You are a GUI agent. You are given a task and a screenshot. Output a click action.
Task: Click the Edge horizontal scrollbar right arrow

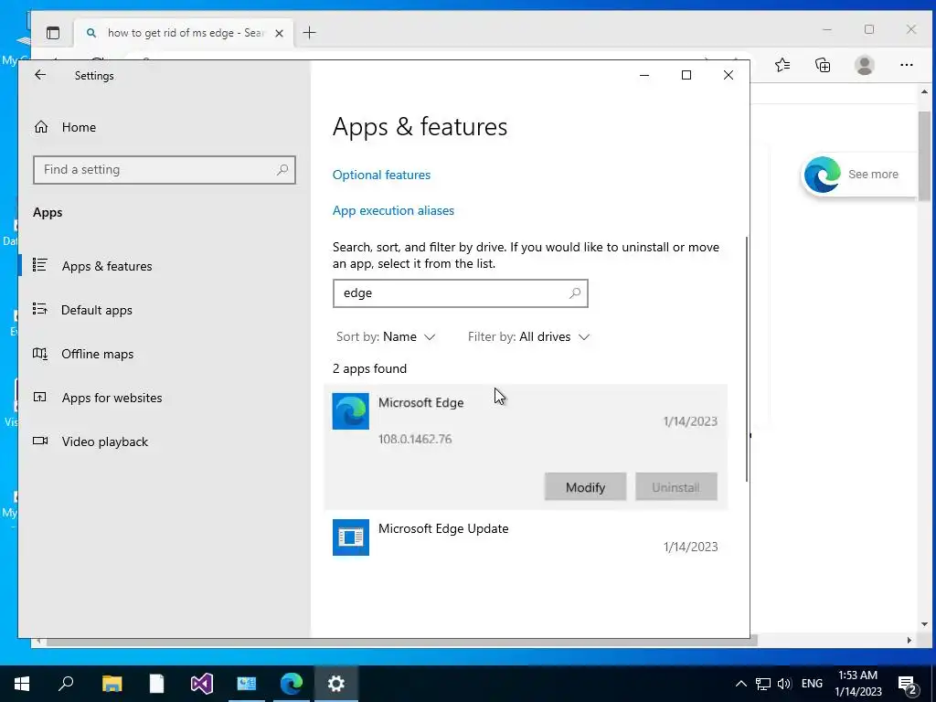point(909,640)
